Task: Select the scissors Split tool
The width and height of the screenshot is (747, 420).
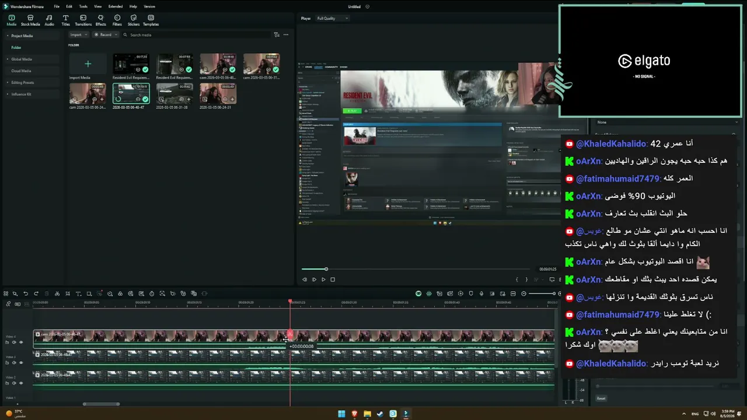Action: click(57, 293)
